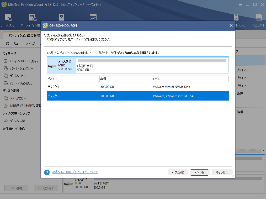This screenshot has height=199, width=266.
Task: Click the 適用 button in main window
Action: [16, 188]
